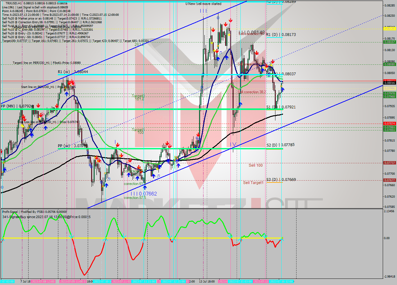Click the PP (w) | 0.07786 pivot label
This screenshot has height=285, width=397.
pyautogui.click(x=73, y=146)
